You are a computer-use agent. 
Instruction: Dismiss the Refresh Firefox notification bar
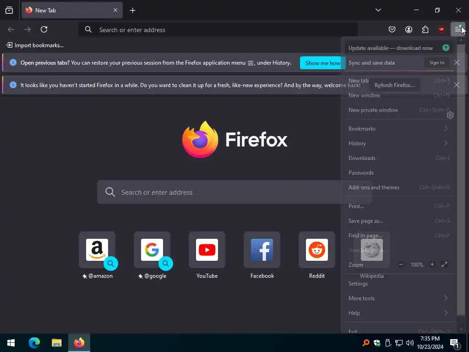click(x=457, y=85)
